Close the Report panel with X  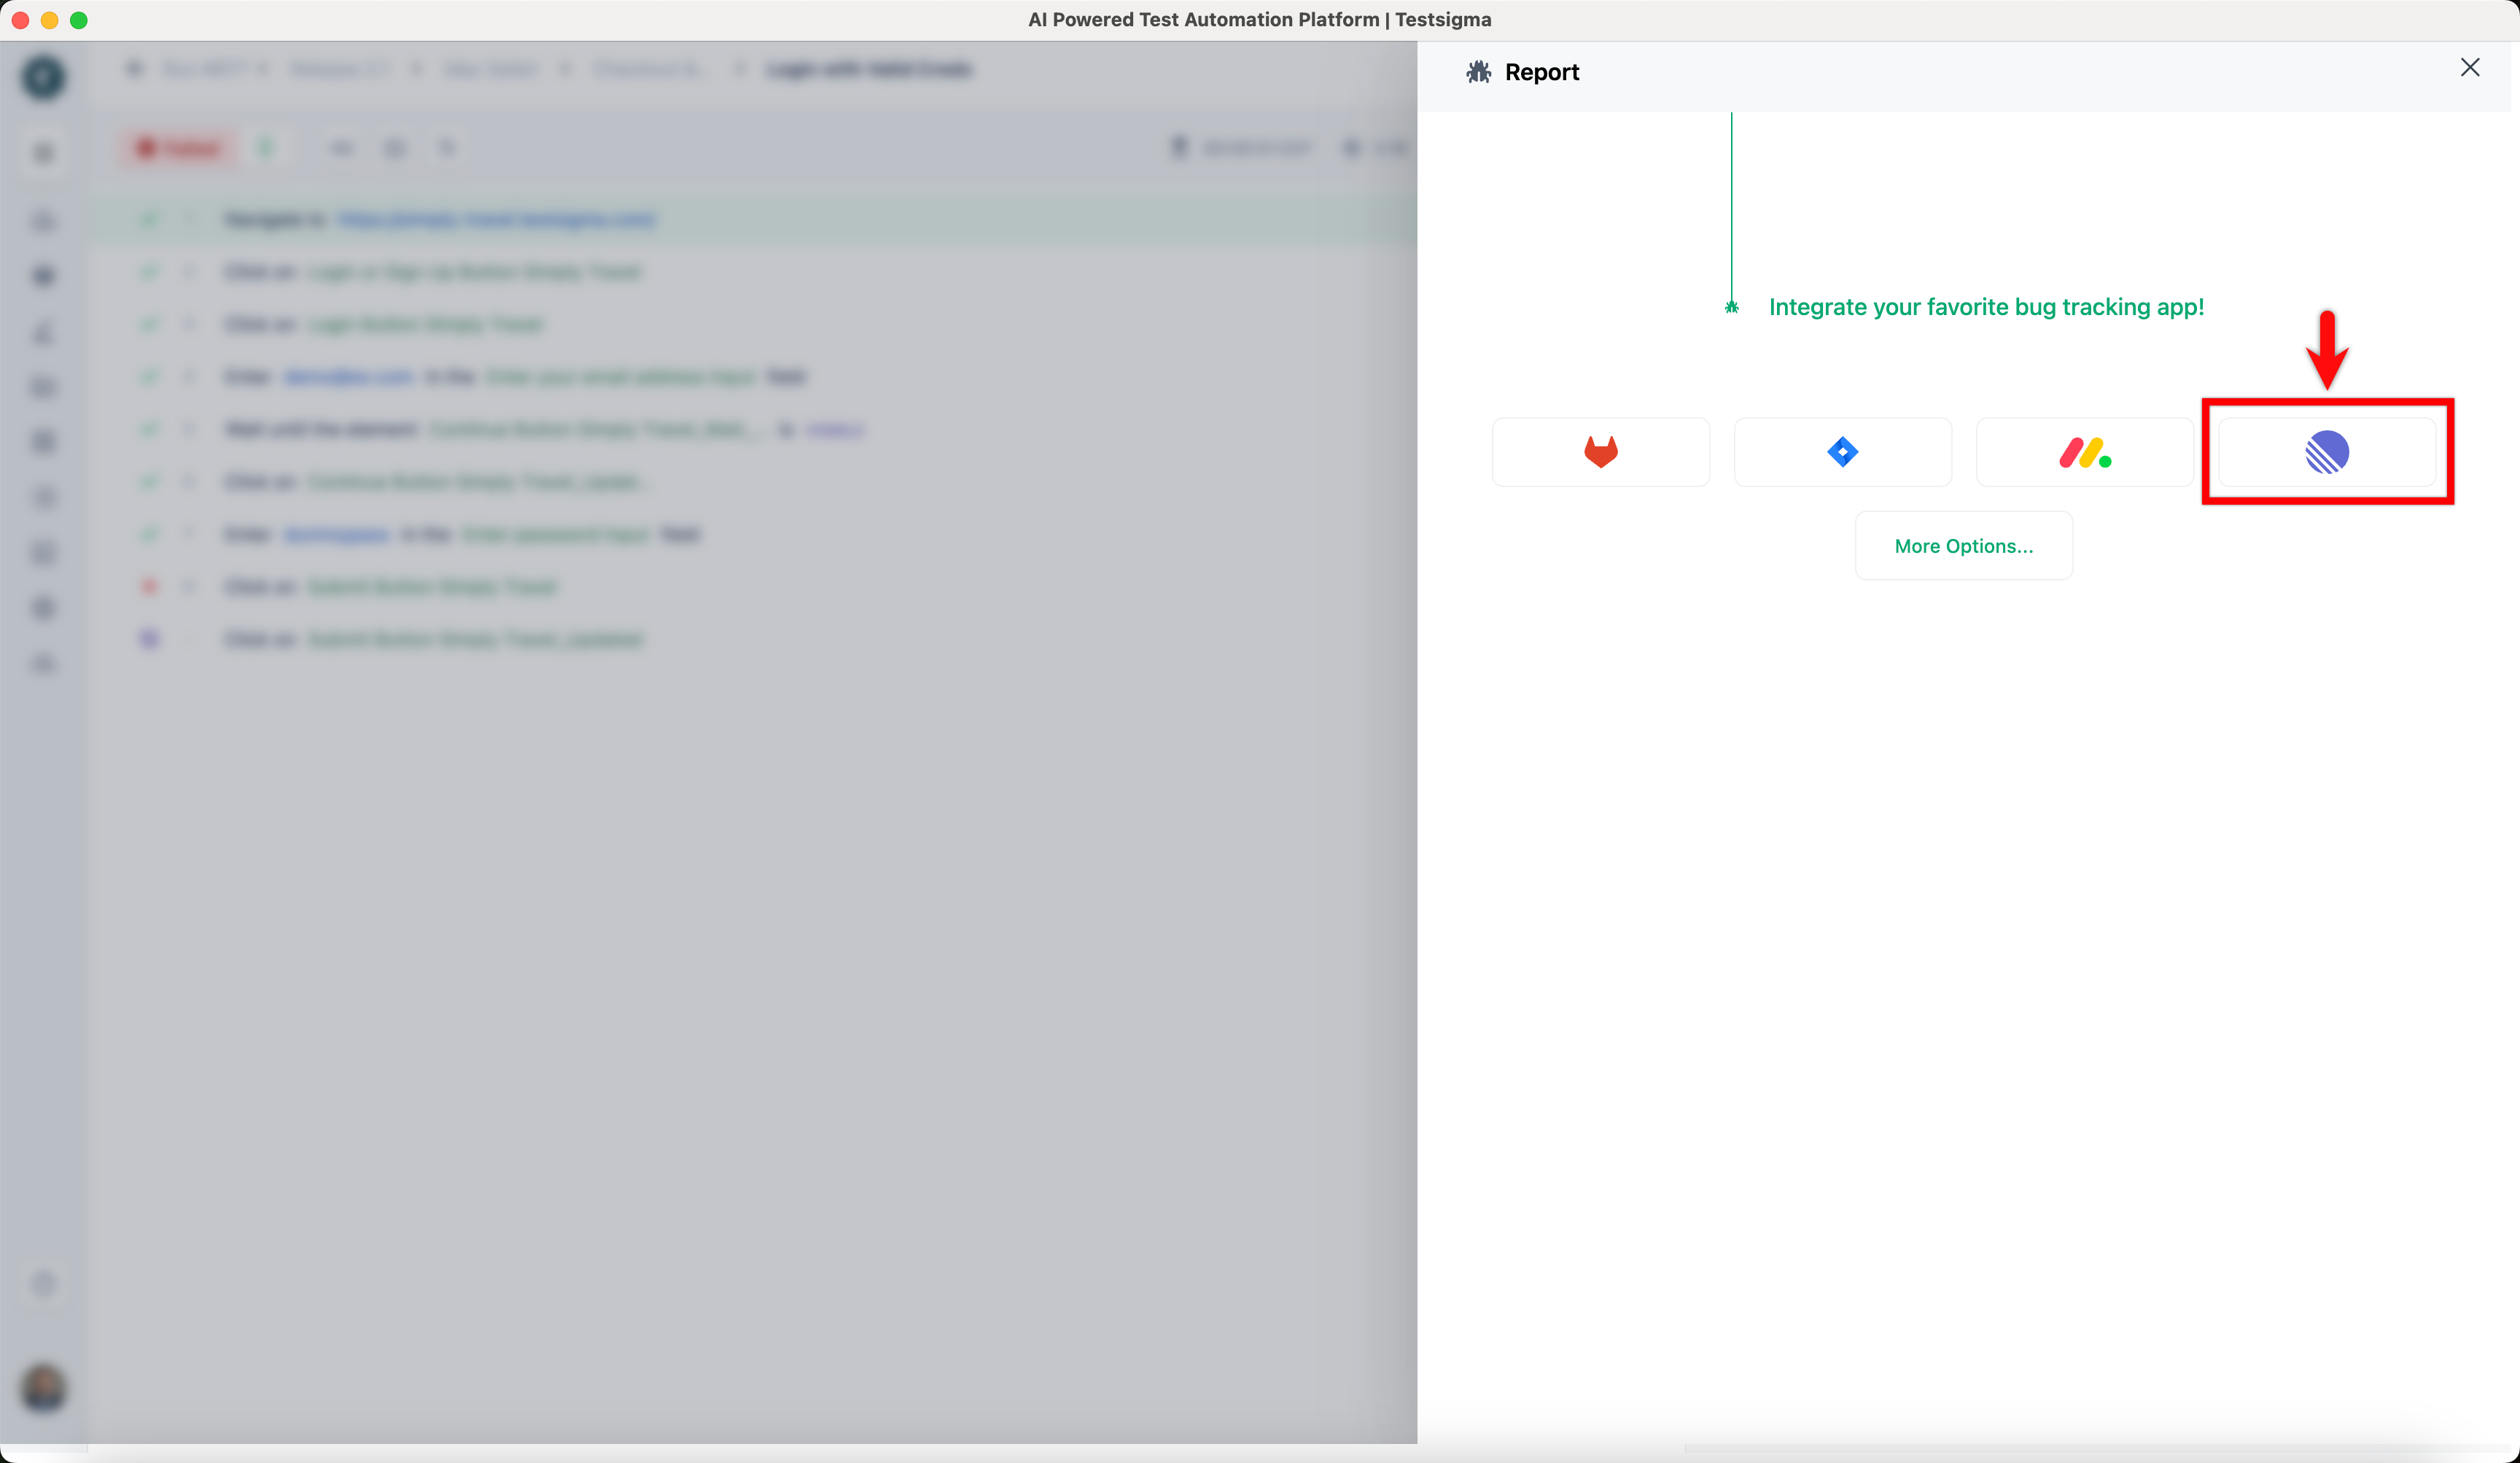2469,68
